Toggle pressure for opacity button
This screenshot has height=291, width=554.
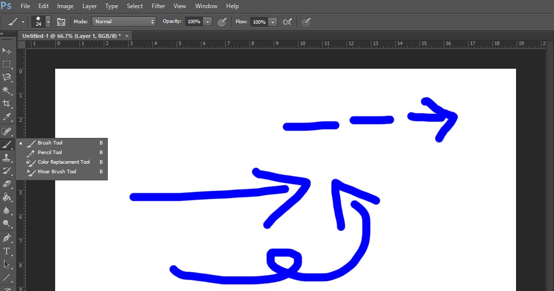click(x=222, y=22)
